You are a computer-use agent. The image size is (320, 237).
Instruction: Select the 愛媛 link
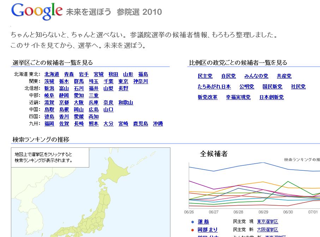tap(79, 116)
